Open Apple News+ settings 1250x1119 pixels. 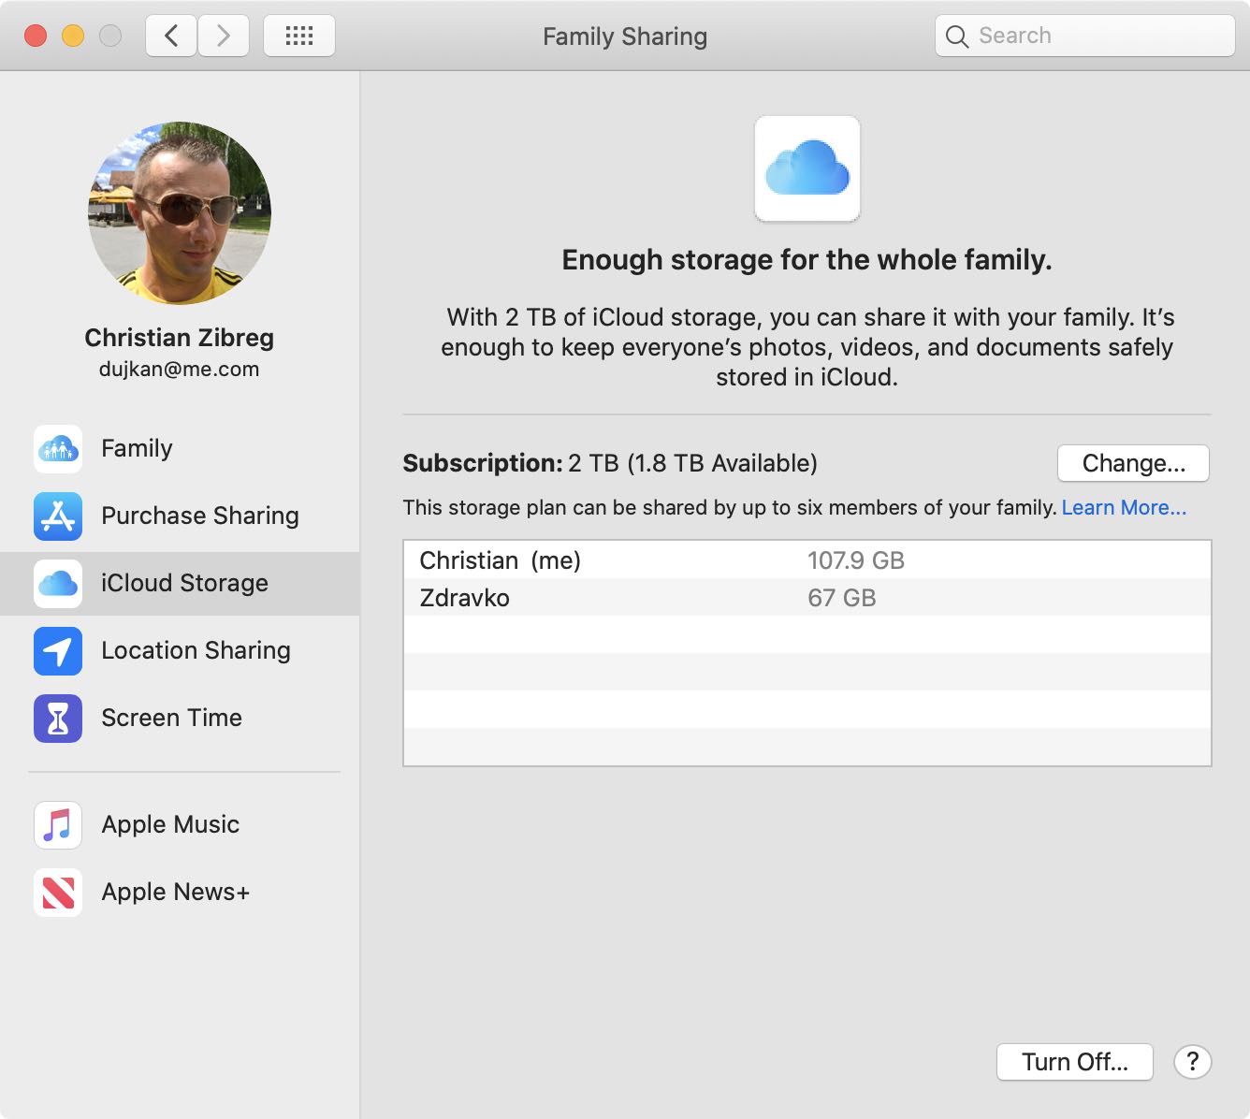point(175,892)
